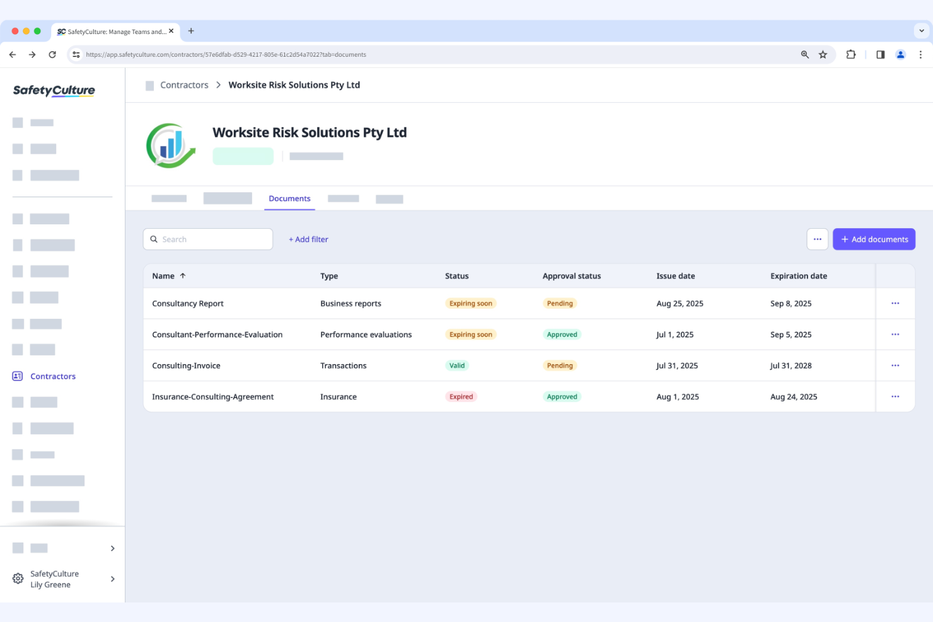
Task: Click the Add documents button
Action: [874, 239]
